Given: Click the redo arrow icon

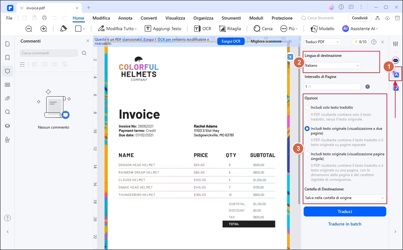Looking at the screenshot, I should pyautogui.click(x=64, y=18).
